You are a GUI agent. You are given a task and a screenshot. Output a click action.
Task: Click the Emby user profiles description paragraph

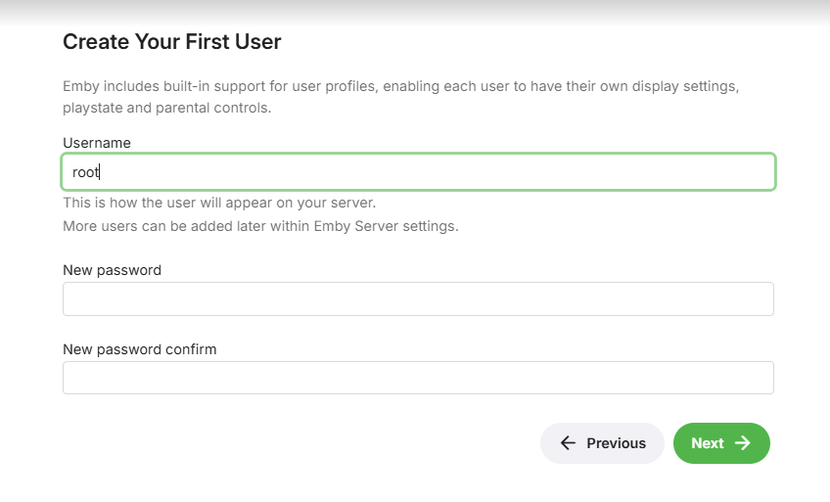400,97
